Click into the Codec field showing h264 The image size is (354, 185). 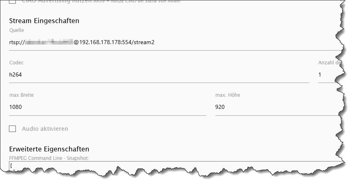pyautogui.click(x=159, y=74)
